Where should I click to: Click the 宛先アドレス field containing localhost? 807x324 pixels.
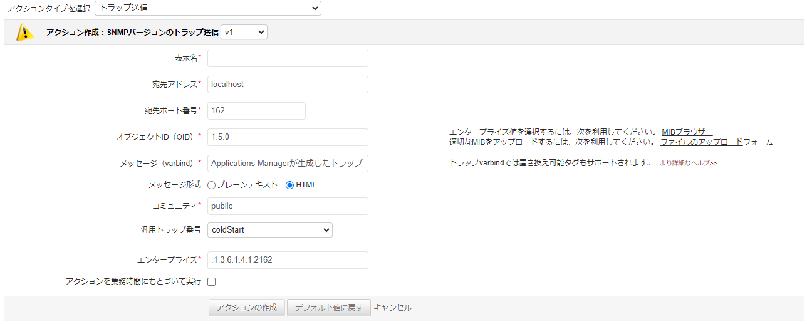(x=288, y=85)
